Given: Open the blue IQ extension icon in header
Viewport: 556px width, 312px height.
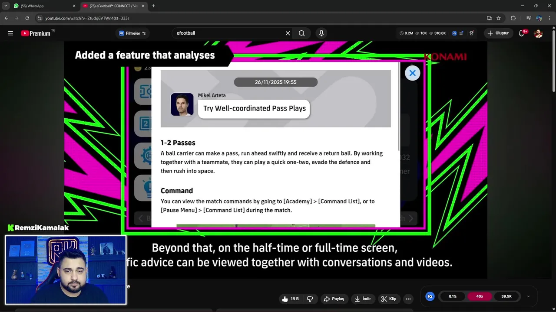Looking at the screenshot, I should tap(454, 33).
